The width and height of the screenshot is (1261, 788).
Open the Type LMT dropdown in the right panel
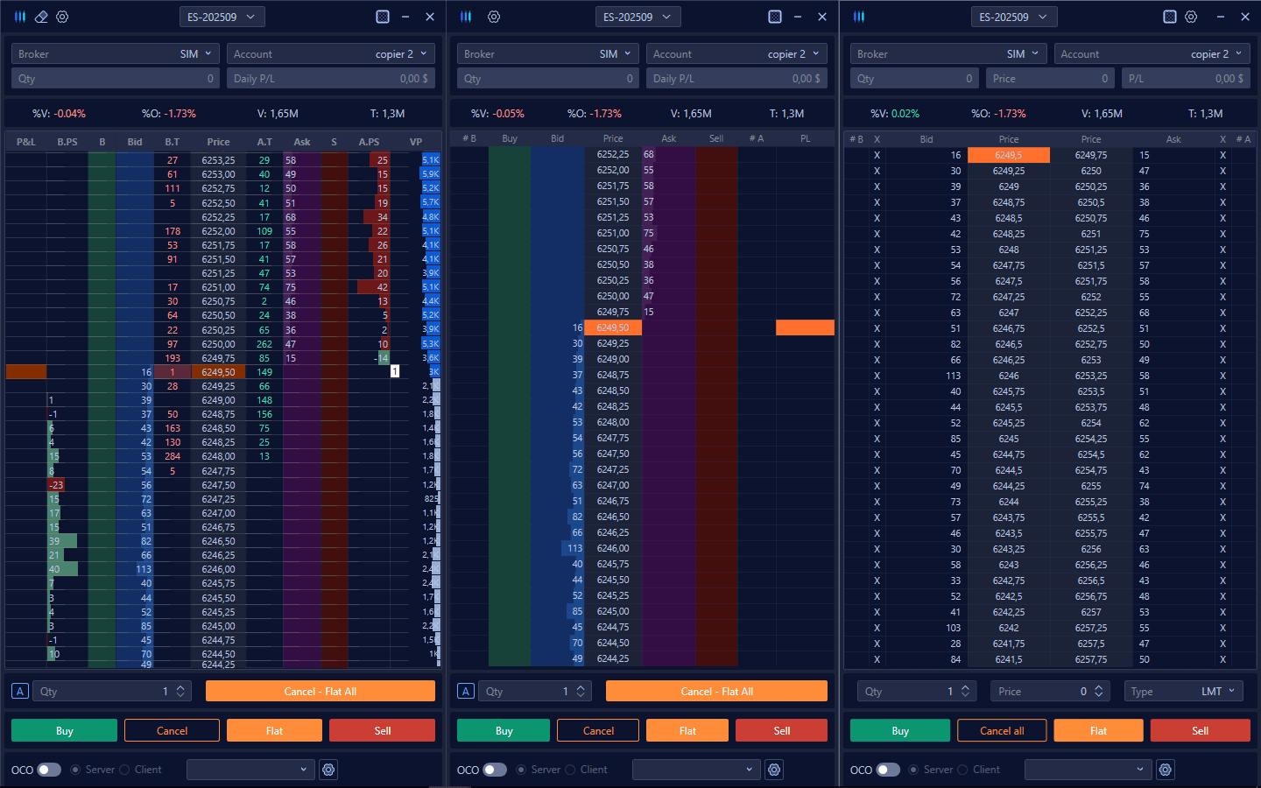(1183, 691)
